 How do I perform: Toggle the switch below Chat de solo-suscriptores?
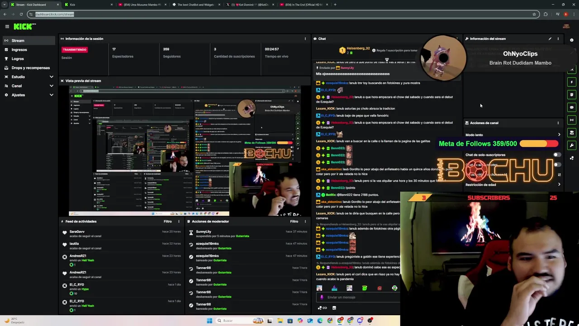pos(556,165)
